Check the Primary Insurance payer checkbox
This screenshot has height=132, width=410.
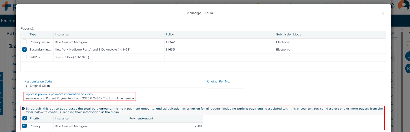[x=24, y=42]
